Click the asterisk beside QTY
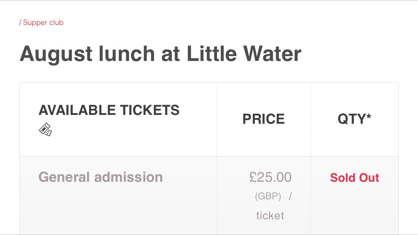Viewport: 418px width, 235px height. 369,116
